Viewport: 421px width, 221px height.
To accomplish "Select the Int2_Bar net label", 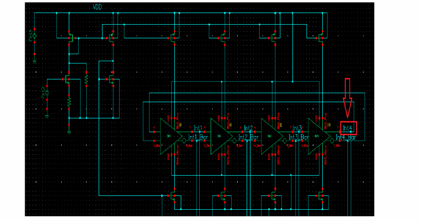I will 248,137.
